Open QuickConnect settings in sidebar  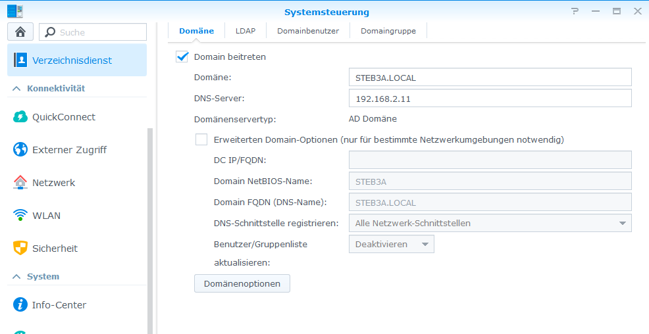[77, 117]
